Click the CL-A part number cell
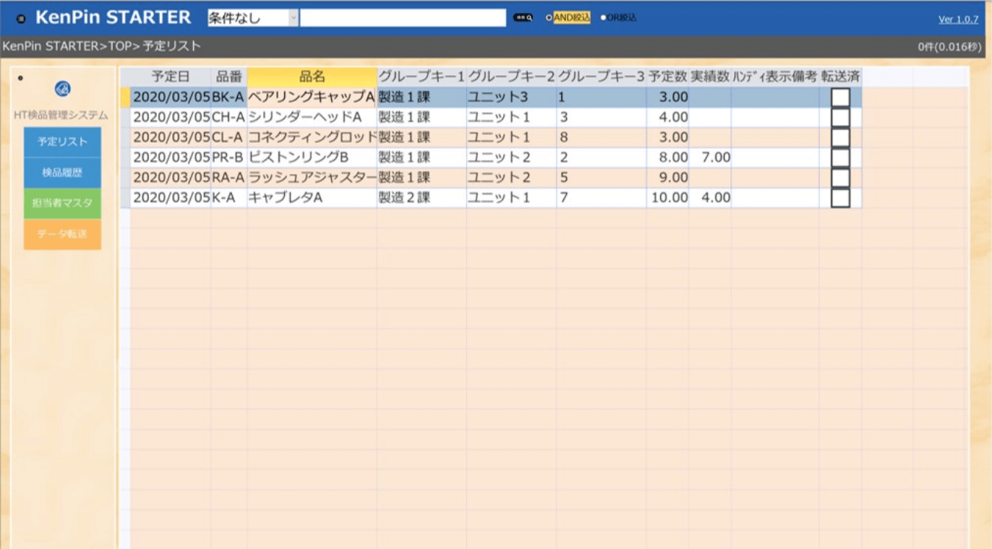Viewport: 992px width, 549px height. (x=229, y=137)
